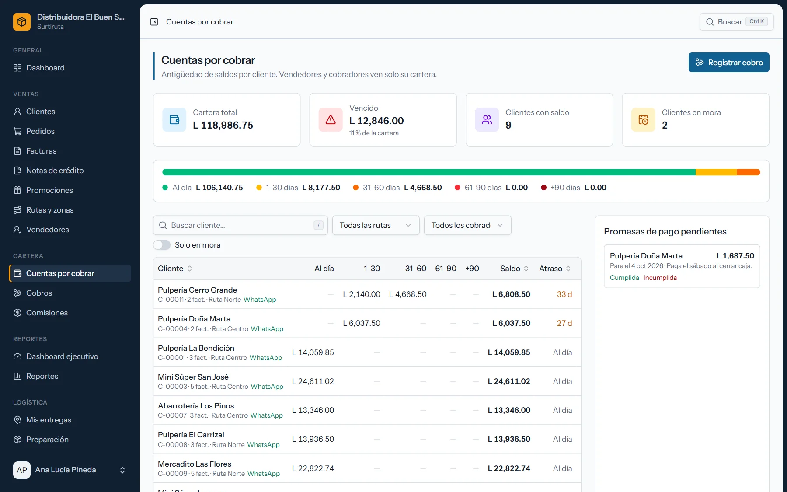Image resolution: width=787 pixels, height=492 pixels.
Task: Open global Buscar search box
Action: coord(737,22)
